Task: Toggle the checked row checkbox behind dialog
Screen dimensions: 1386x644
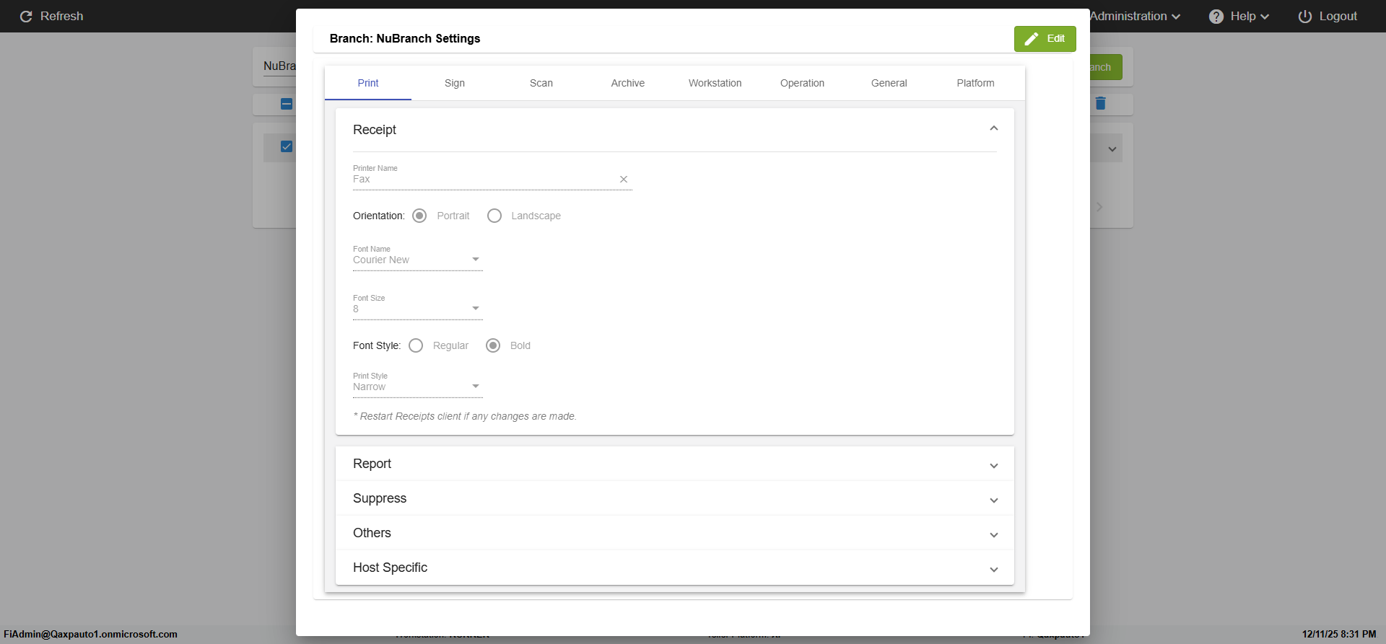Action: point(287,146)
